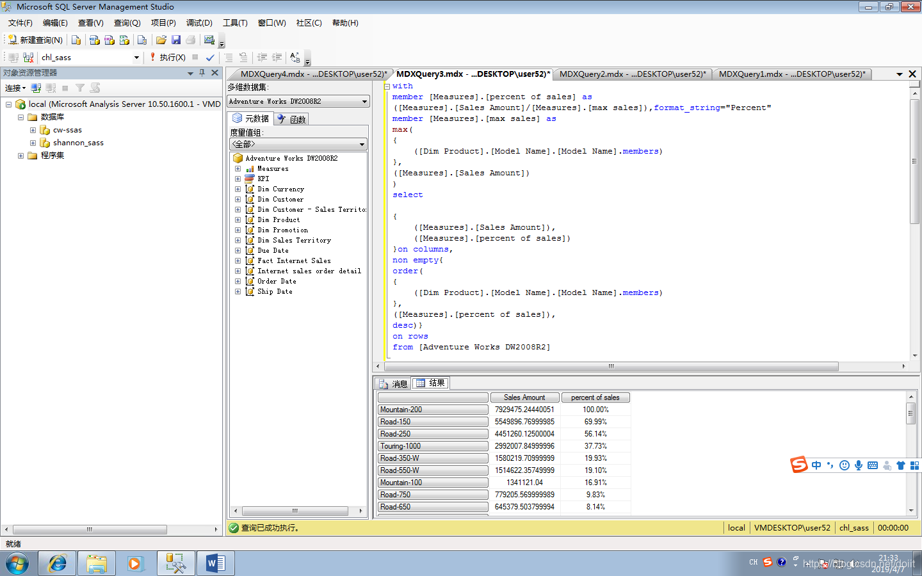Image resolution: width=922 pixels, height=576 pixels.
Task: Close the Object Explorer panel
Action: pyautogui.click(x=215, y=73)
